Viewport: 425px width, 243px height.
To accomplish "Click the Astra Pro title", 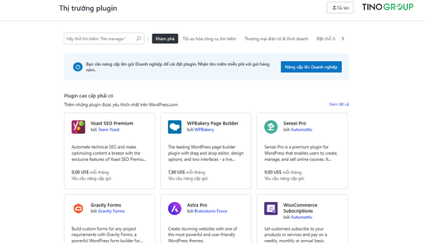I will [x=197, y=205].
